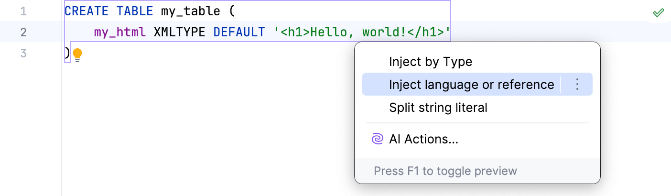
Task: Choose Inject by Type
Action: pos(430,62)
